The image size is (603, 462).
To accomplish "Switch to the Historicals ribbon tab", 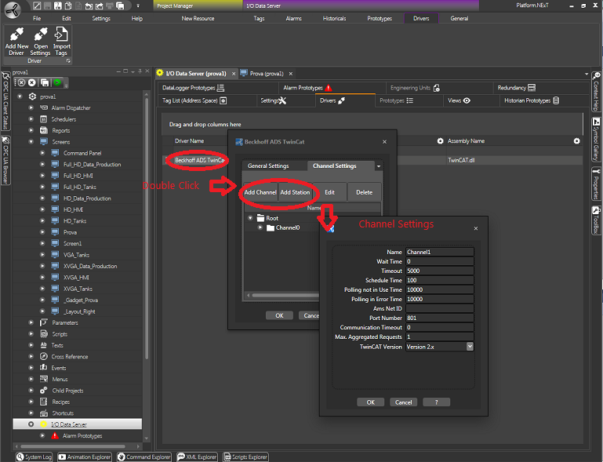I will click(335, 19).
